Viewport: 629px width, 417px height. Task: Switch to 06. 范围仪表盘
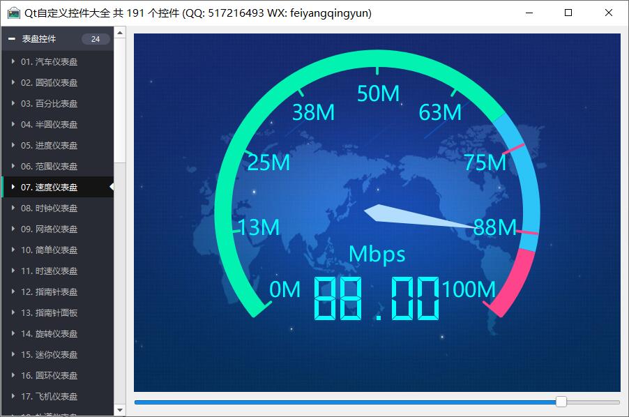[49, 166]
